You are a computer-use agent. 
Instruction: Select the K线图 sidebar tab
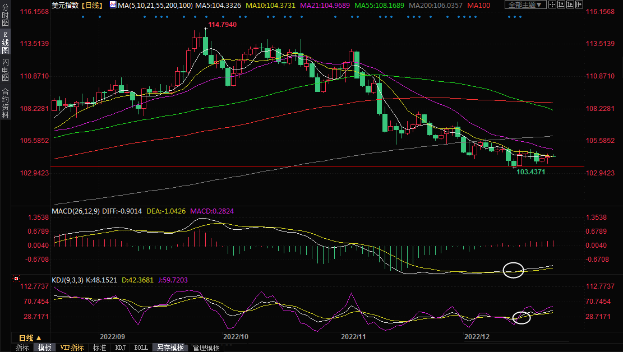point(6,43)
